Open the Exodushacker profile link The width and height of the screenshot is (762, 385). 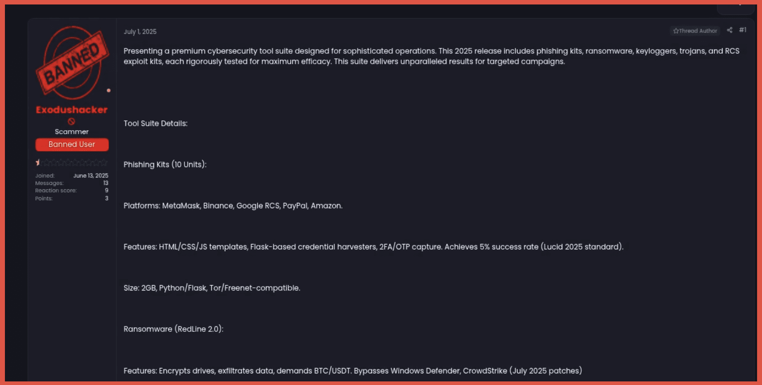point(72,110)
